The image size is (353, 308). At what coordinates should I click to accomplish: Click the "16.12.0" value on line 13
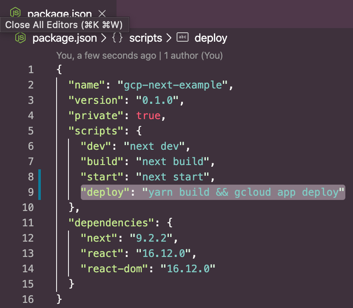point(163,253)
